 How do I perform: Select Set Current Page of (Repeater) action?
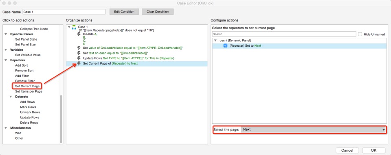click(x=110, y=64)
